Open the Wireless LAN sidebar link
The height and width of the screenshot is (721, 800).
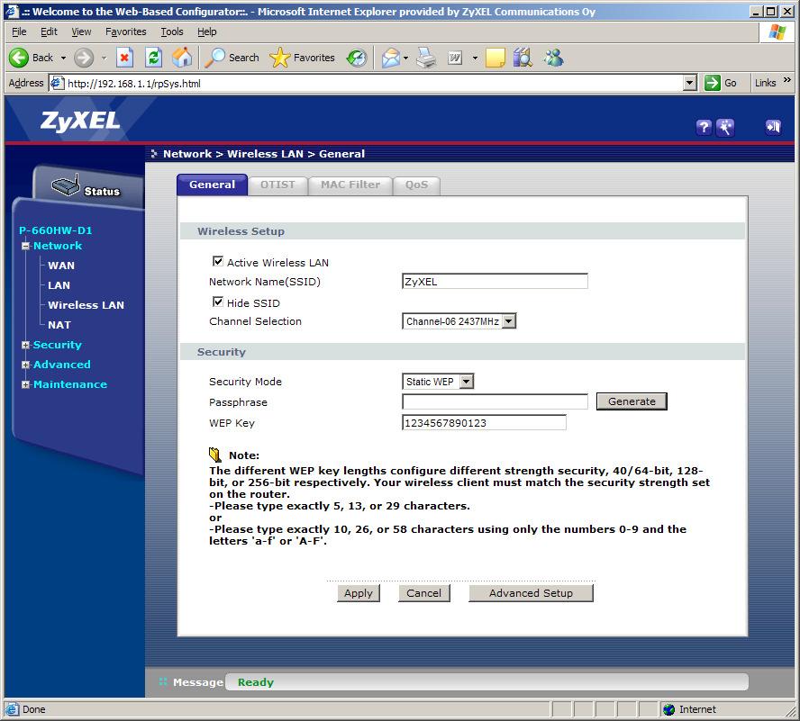point(86,305)
